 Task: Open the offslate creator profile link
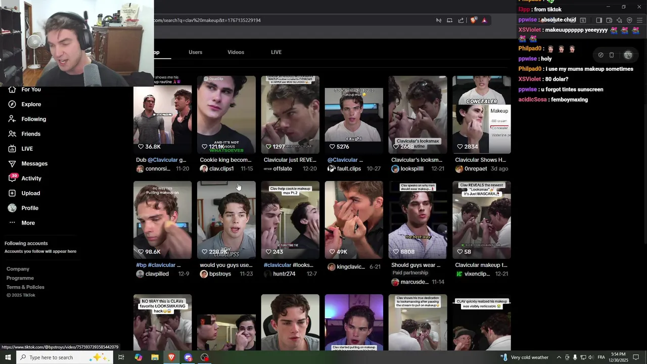point(283,169)
